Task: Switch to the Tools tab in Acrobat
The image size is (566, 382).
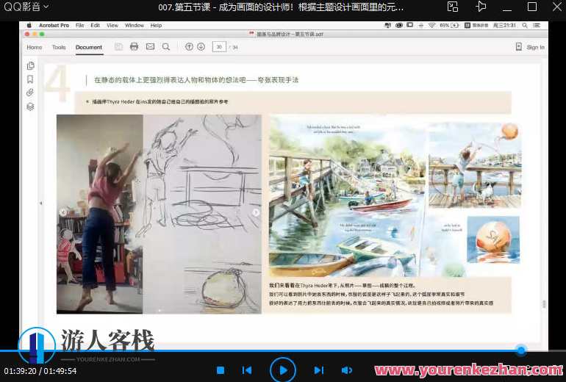Action: [59, 47]
